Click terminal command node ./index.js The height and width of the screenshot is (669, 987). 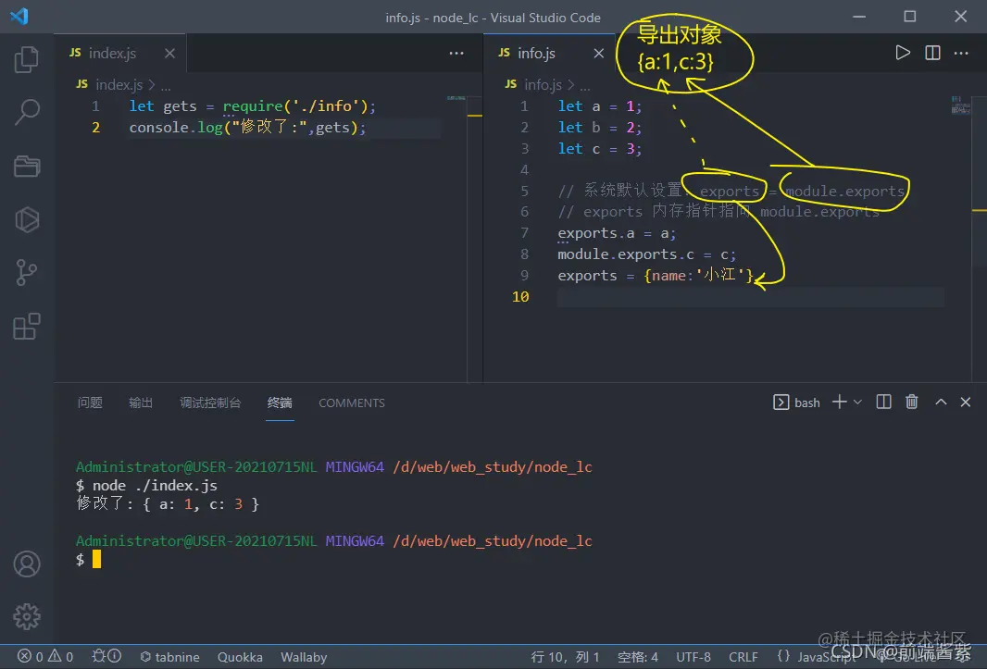click(155, 485)
